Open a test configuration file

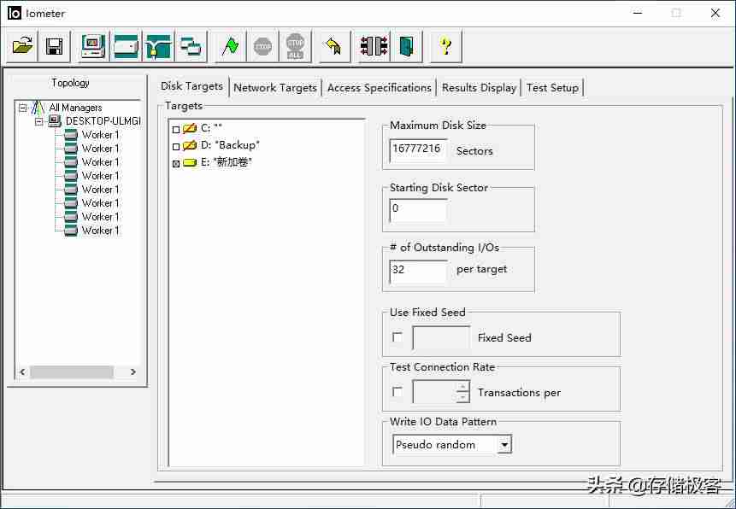click(x=22, y=46)
